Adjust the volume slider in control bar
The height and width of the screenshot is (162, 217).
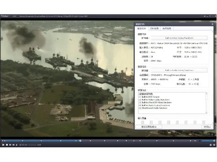point(208,141)
